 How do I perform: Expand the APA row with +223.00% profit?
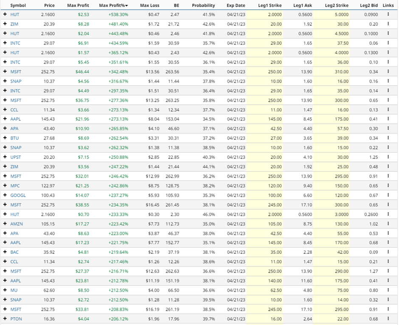coord(5,233)
